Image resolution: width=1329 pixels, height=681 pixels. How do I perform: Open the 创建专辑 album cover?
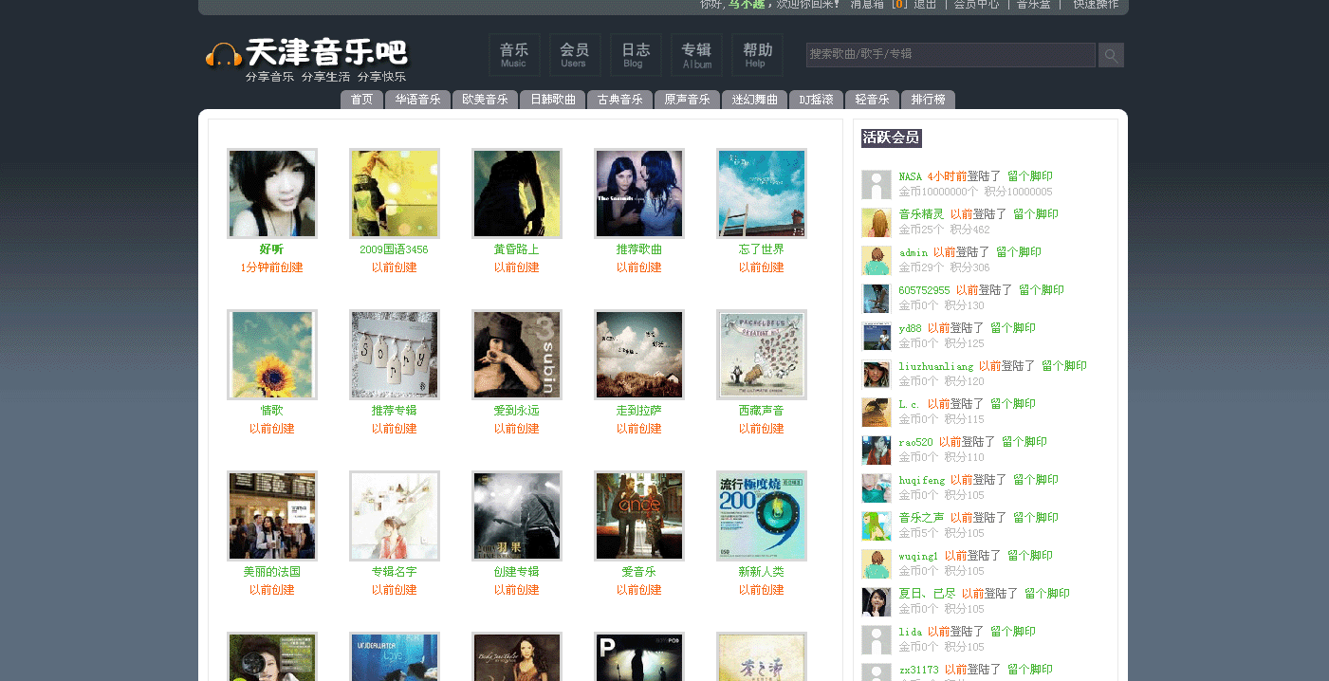[x=517, y=516]
